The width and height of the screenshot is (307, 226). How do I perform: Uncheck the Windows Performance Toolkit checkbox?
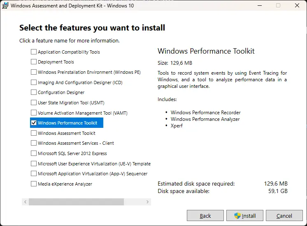click(x=34, y=123)
